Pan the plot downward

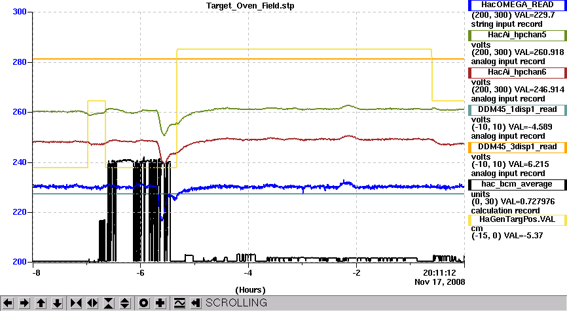[57, 302]
